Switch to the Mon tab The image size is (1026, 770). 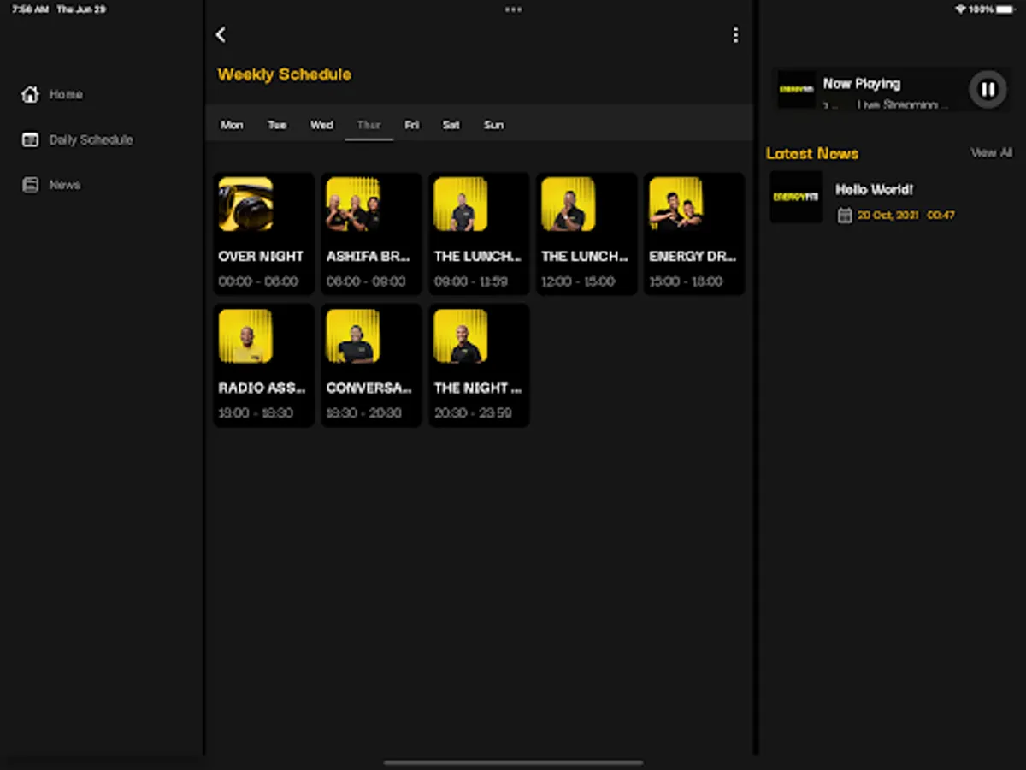pos(232,125)
